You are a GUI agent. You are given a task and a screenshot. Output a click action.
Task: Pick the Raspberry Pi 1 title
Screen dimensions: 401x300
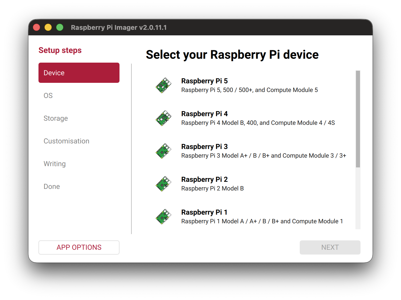pyautogui.click(x=204, y=212)
